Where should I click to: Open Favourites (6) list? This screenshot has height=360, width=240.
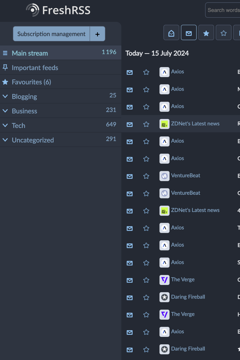click(x=31, y=82)
